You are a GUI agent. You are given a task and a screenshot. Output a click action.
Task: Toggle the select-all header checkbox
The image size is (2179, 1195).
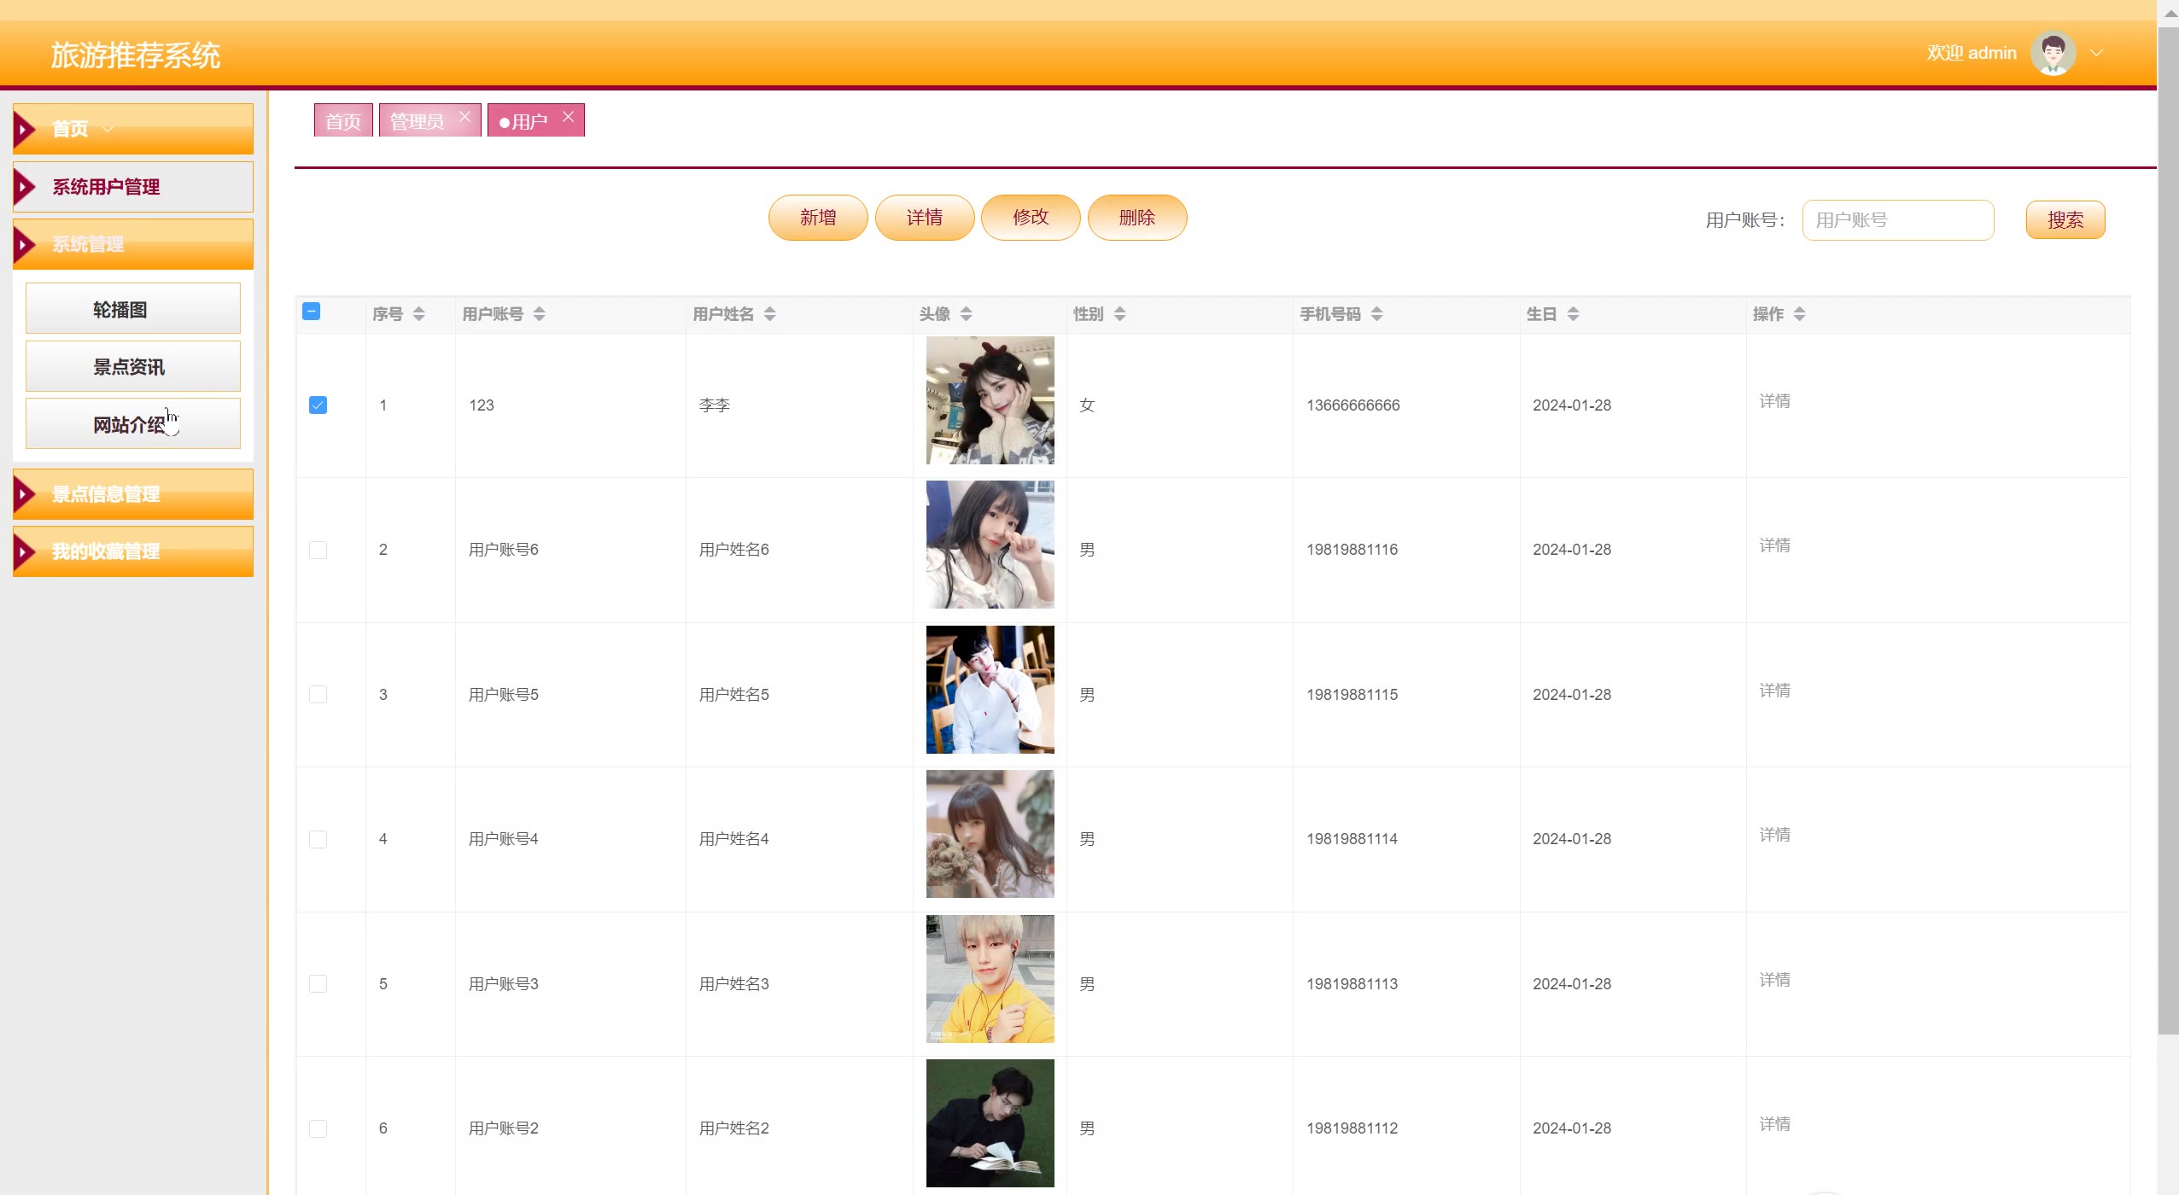312,312
